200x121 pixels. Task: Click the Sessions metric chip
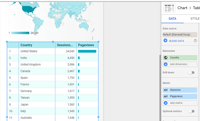pyautogui.click(x=180, y=90)
